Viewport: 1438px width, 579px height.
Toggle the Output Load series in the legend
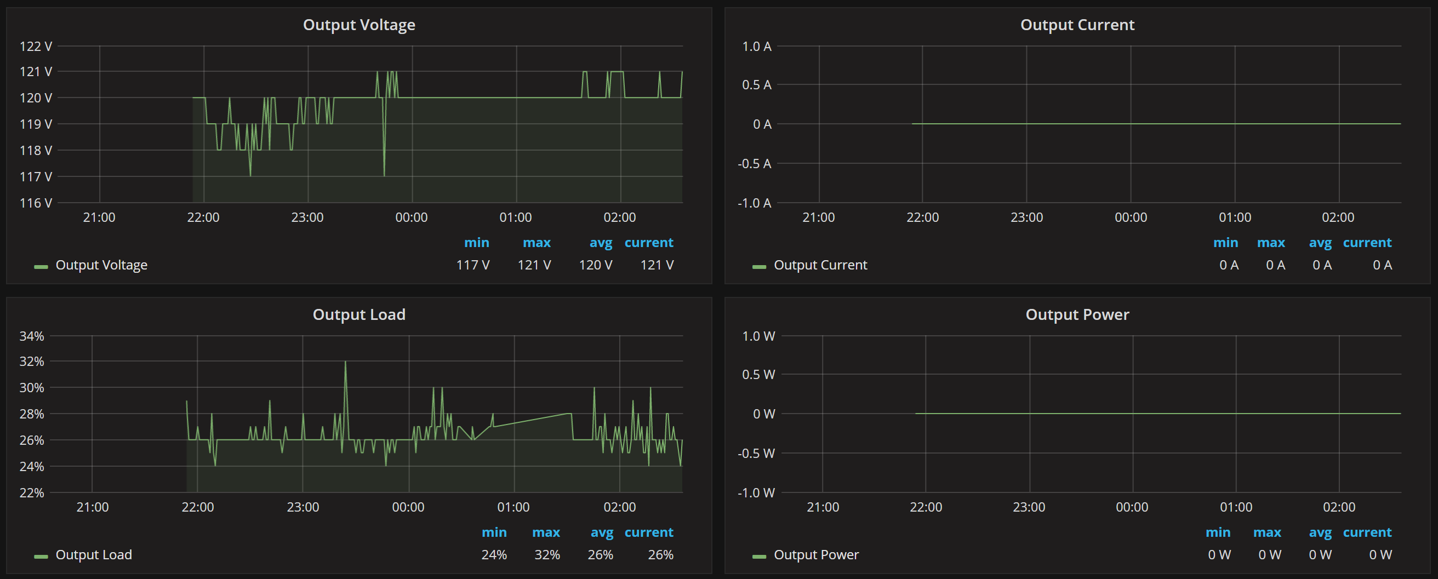point(94,554)
